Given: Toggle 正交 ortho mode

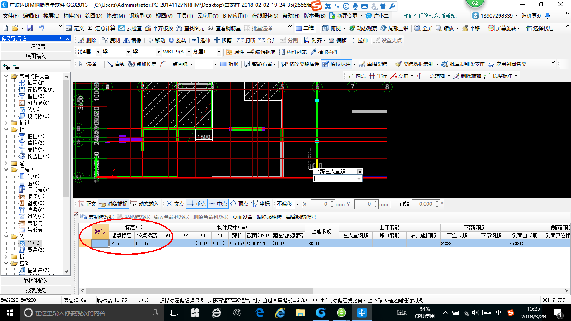Looking at the screenshot, I should point(87,204).
